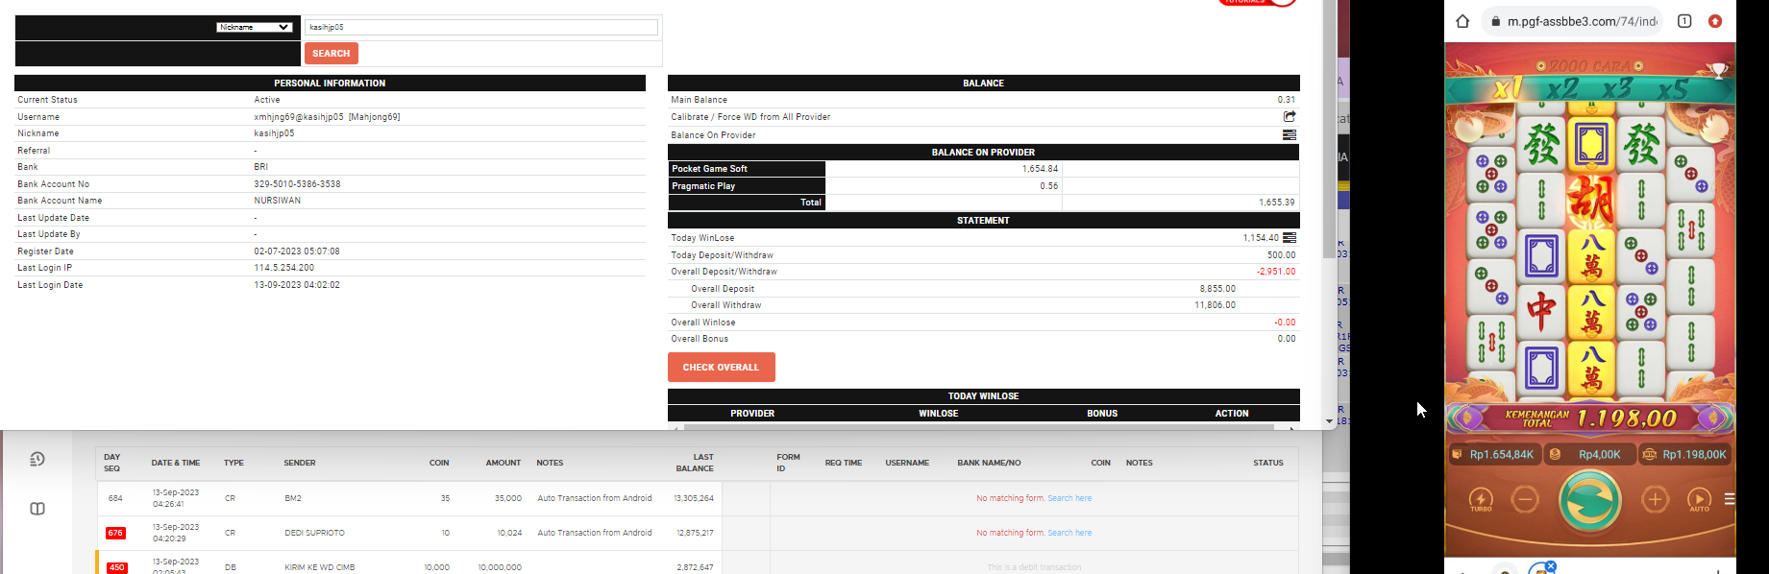Click the KEMENANGAN TOTAL 1.198,00 banner
This screenshot has width=1769, height=574.
click(x=1590, y=419)
